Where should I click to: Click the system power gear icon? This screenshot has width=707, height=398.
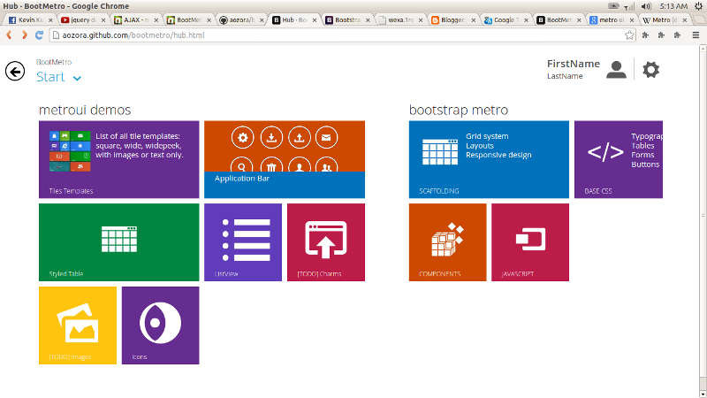698,6
